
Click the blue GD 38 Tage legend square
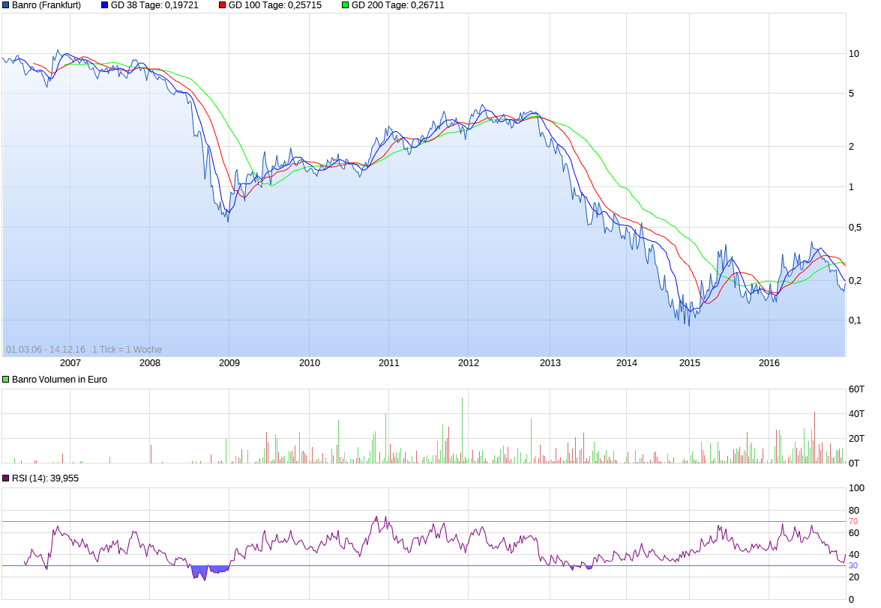[104, 5]
